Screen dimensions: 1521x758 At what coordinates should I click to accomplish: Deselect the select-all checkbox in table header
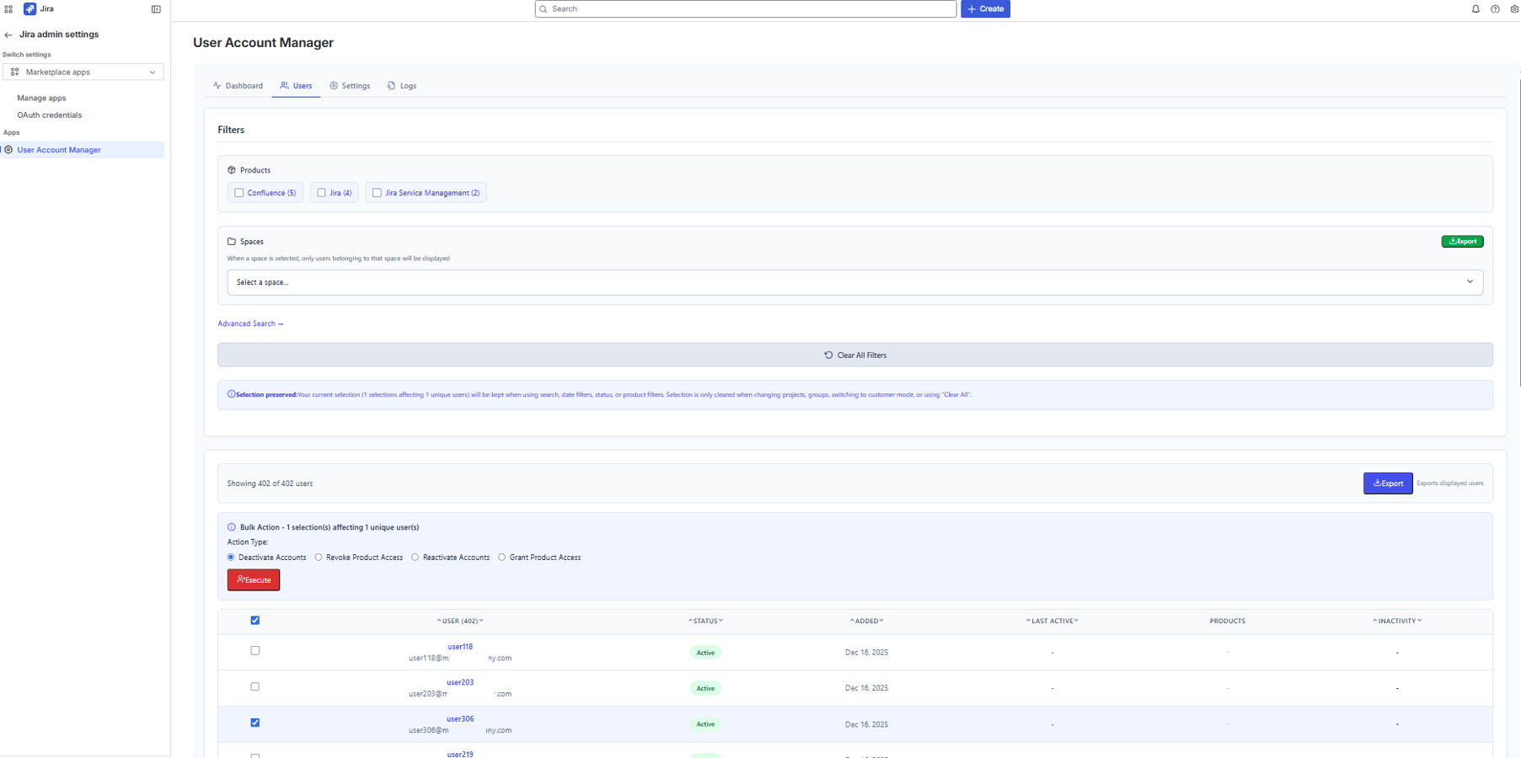(x=255, y=620)
